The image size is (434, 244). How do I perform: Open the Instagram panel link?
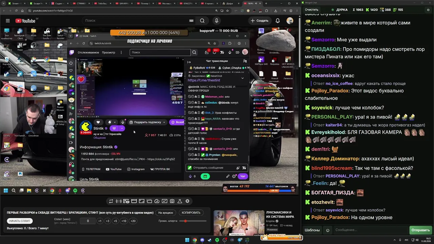136,169
